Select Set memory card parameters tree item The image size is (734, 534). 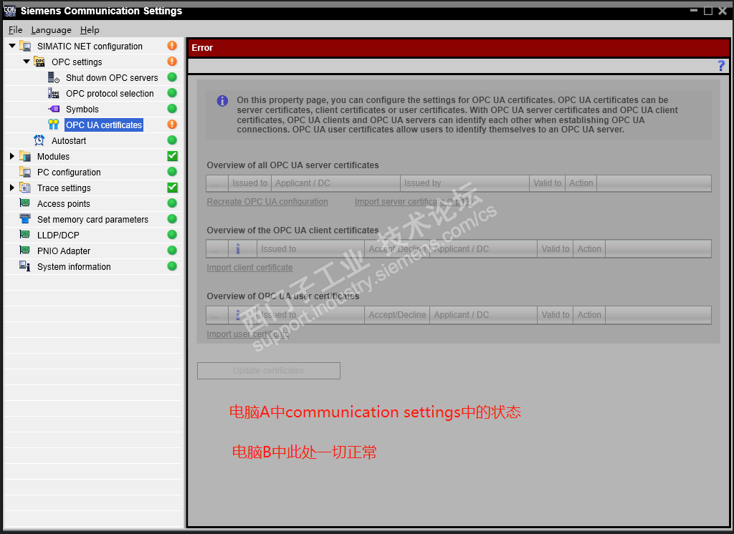point(92,219)
